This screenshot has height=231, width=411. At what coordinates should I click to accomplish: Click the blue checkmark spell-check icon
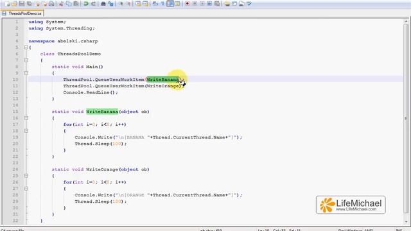click(x=249, y=4)
